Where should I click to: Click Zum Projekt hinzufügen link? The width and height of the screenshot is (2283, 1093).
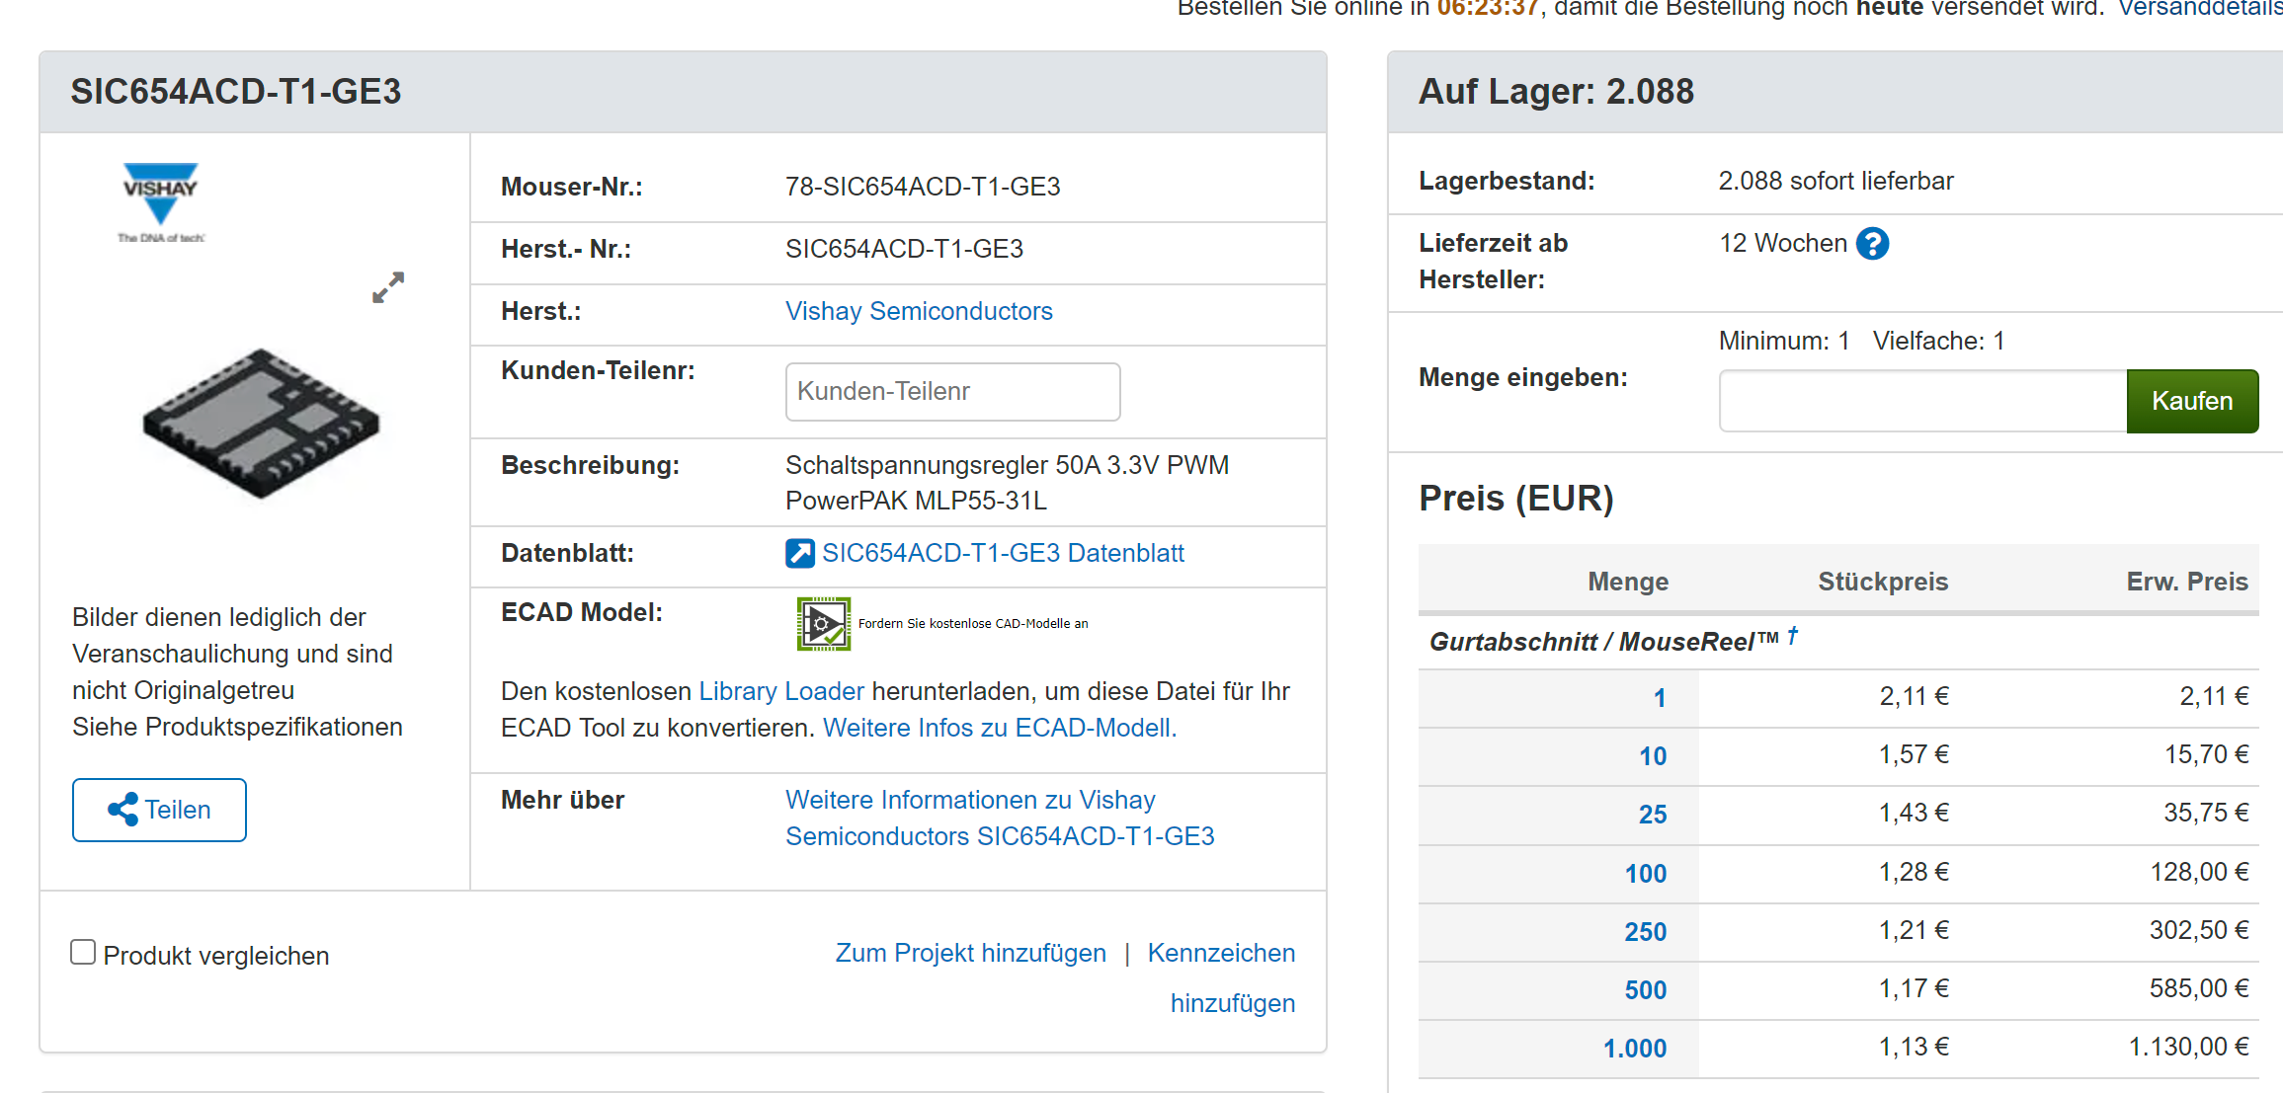970,953
